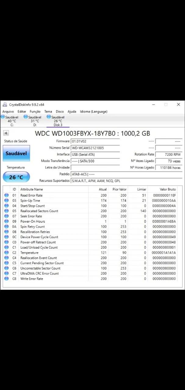Click the power-on count value 73 vezes
Image resolution: width=185 pixels, height=390 pixels.
[x=169, y=161]
